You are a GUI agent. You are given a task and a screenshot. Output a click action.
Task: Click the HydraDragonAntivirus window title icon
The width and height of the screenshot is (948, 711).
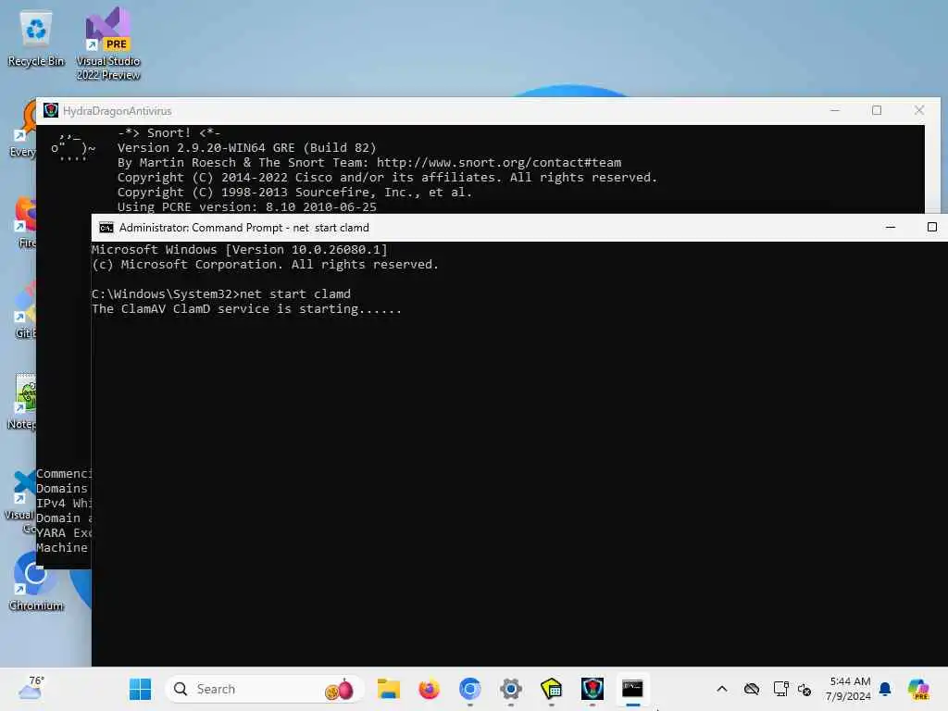51,110
